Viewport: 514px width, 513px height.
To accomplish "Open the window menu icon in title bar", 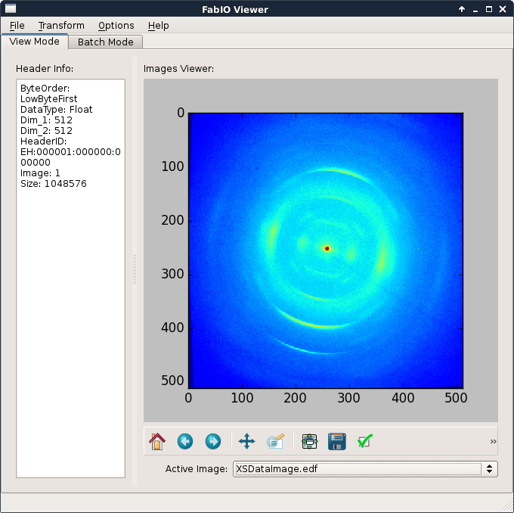I will tap(11, 9).
